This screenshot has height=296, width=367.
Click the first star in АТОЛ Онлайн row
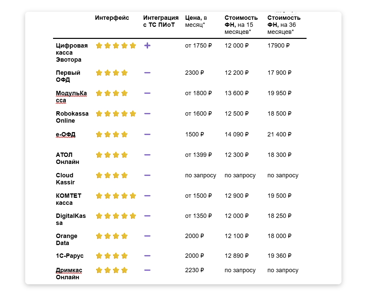click(99, 155)
